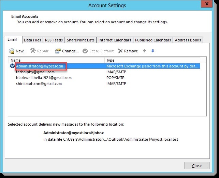The image size is (219, 178).
Task: Switch to SharePoint Lists tab
Action: click(81, 40)
